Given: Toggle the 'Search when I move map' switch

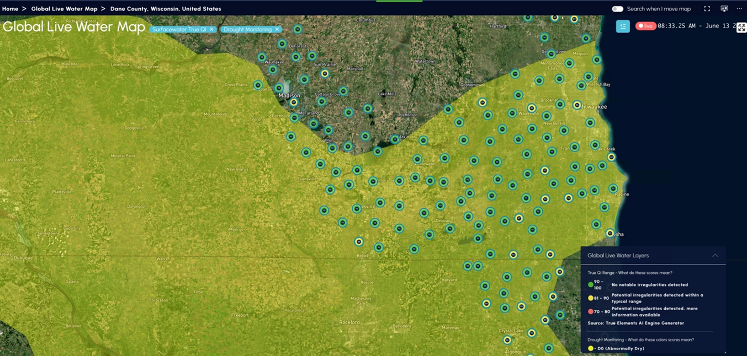Looking at the screenshot, I should 617,9.
